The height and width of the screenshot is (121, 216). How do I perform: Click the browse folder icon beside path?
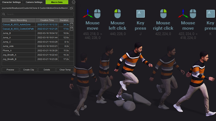coord(72,8)
